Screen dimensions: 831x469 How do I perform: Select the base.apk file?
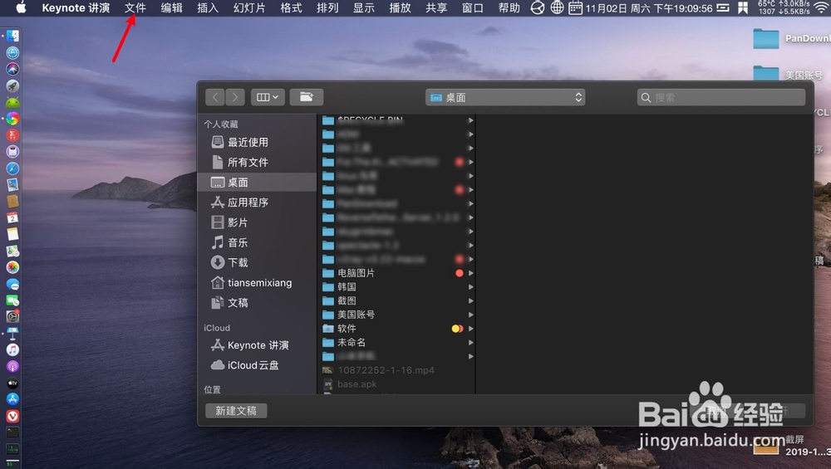[356, 384]
